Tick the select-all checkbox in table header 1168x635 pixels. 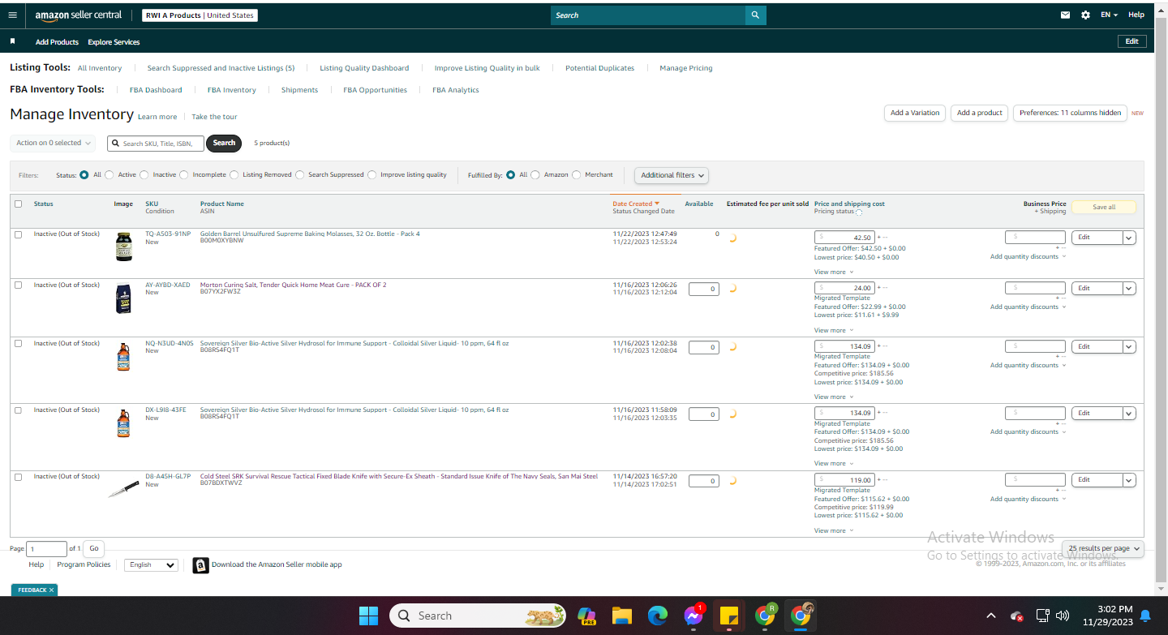(x=19, y=204)
